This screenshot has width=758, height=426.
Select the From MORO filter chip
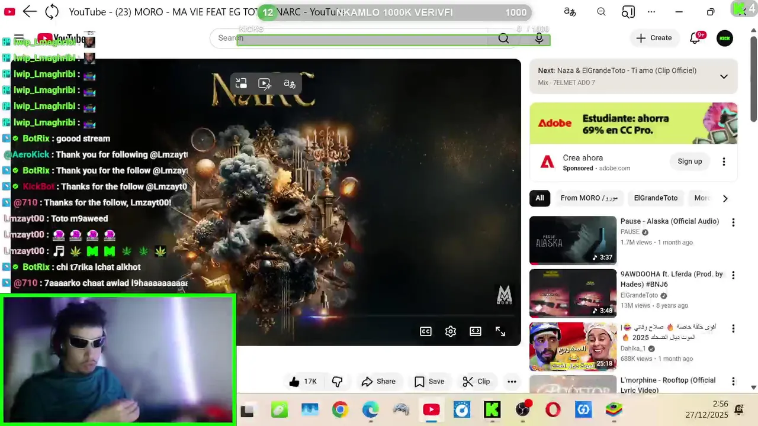click(589, 198)
